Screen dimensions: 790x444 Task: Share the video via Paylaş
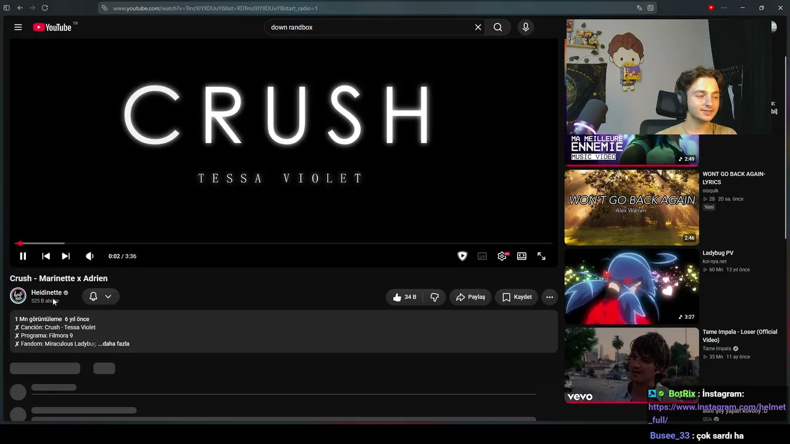pos(470,297)
